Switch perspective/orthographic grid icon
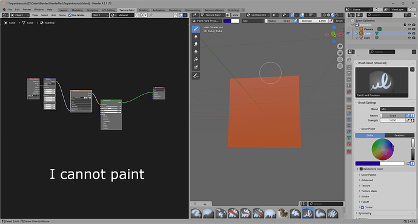The height and width of the screenshot is (224, 418). click(x=340, y=66)
